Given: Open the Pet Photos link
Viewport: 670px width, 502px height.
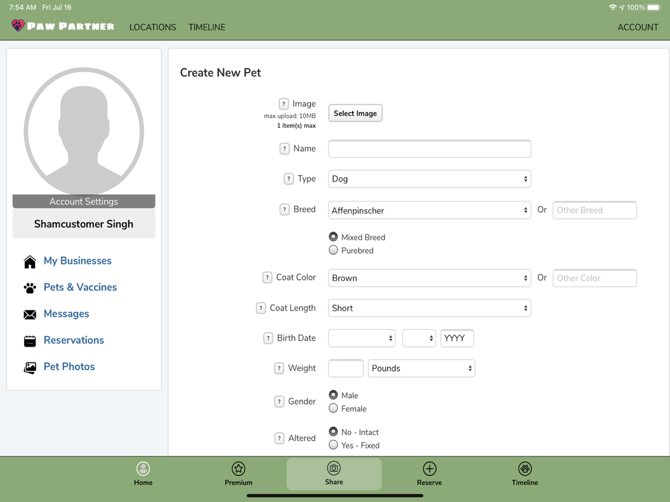Looking at the screenshot, I should 69,367.
